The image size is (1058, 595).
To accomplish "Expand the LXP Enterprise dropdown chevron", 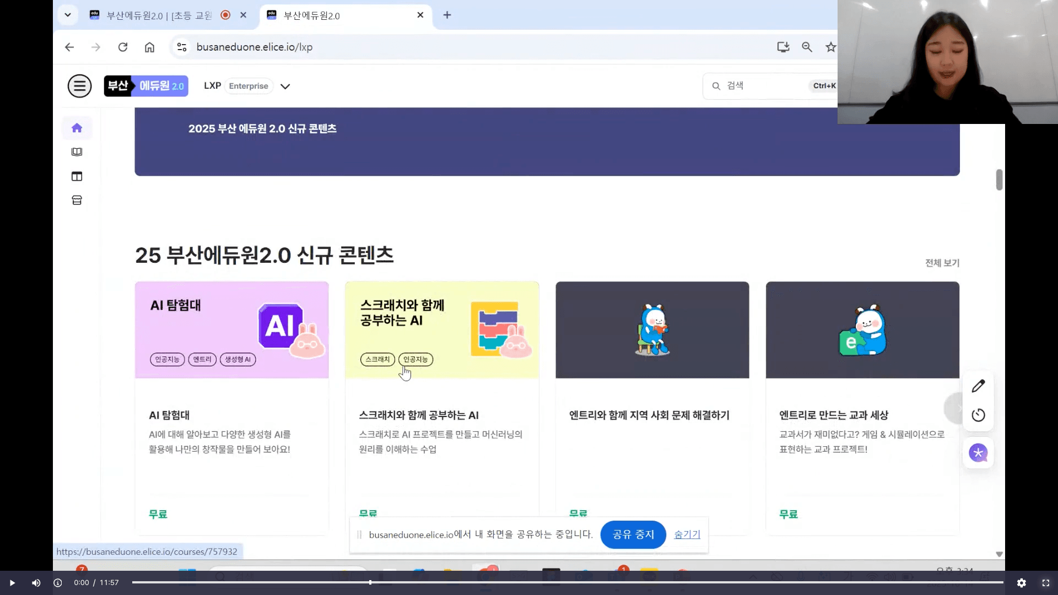I will tap(285, 86).
